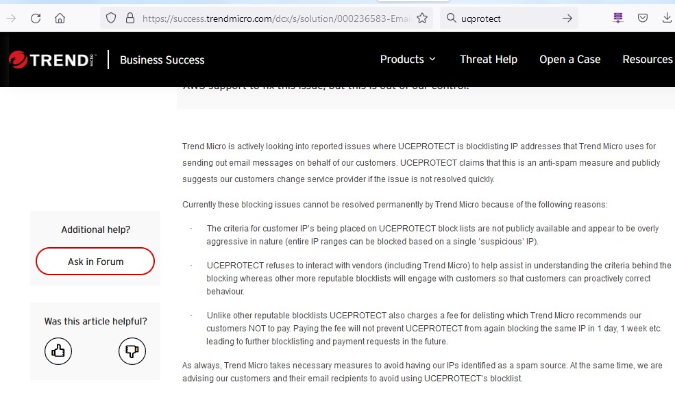Click the 'Was this article helpful?' text
The height and width of the screenshot is (419, 675).
(95, 321)
